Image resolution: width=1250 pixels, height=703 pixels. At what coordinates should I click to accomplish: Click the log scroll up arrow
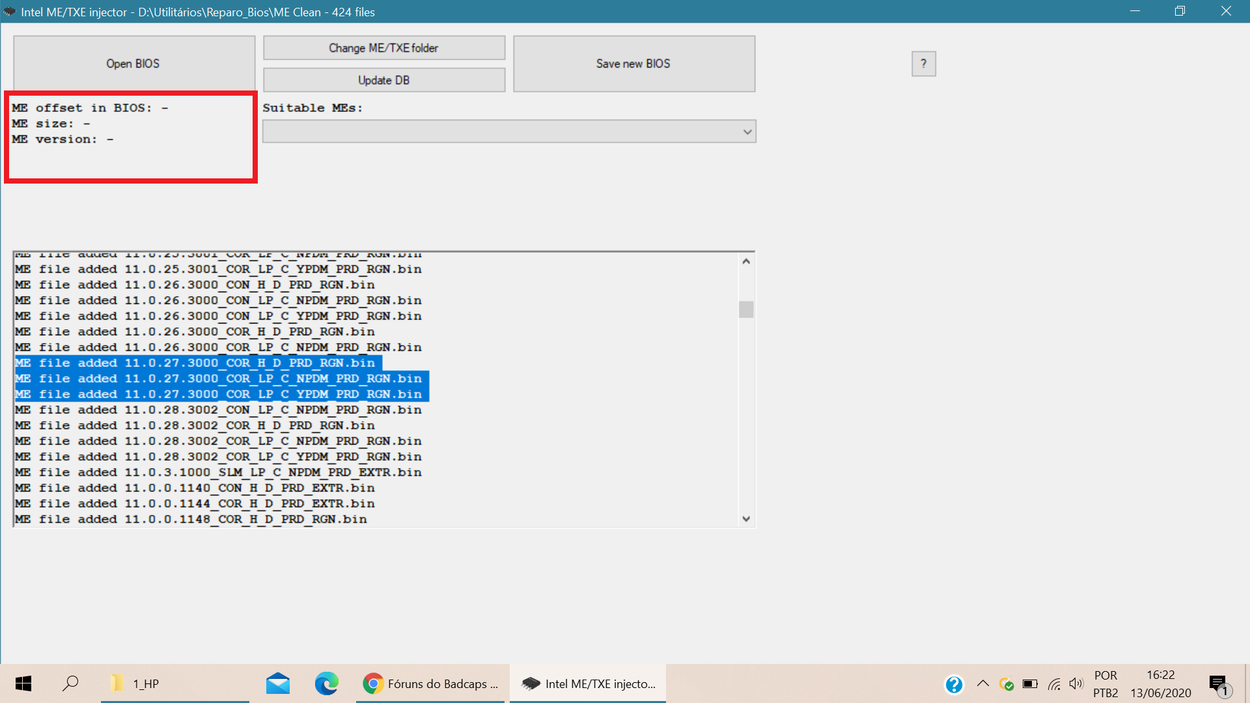[x=746, y=261]
